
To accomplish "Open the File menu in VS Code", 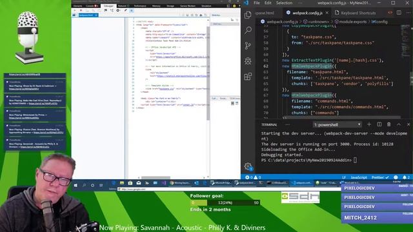I will 257,3.
